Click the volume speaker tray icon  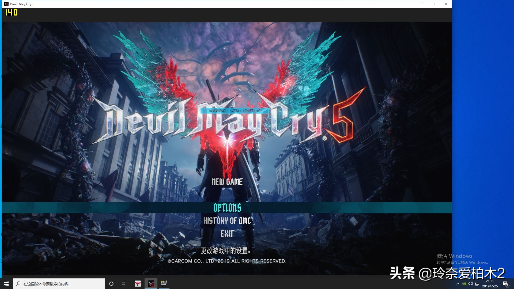[x=470, y=284]
